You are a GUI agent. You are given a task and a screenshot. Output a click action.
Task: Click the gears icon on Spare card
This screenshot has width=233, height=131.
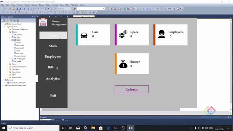coord(123,34)
